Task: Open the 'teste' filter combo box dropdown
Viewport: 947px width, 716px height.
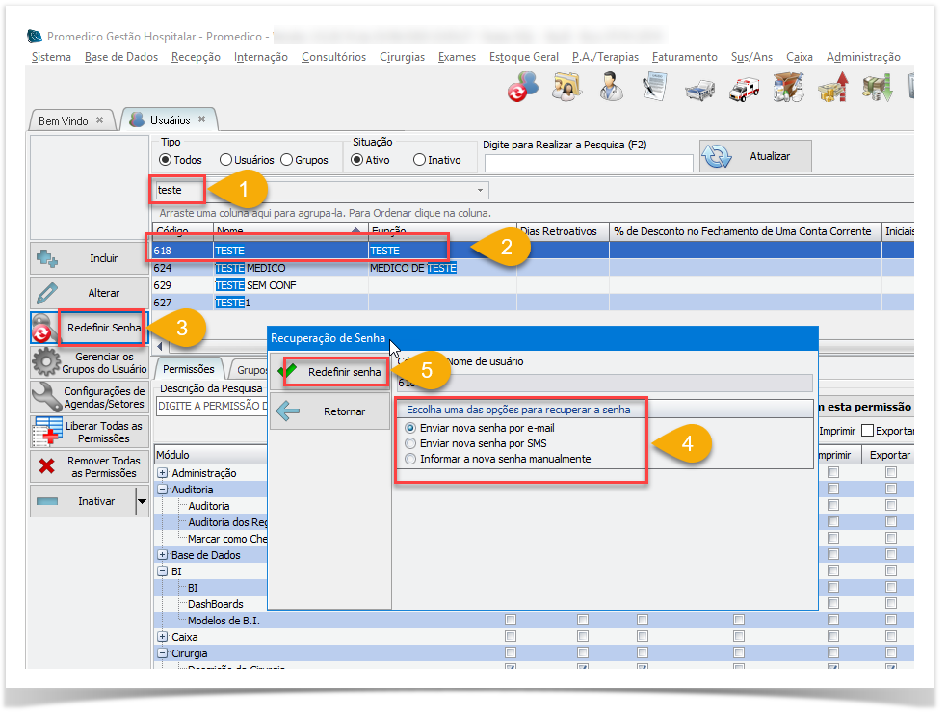Action: 480,191
